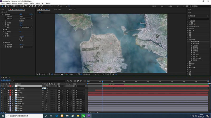
Task: Enable the 反转 checkbox in effect controls
Action: 20,21
